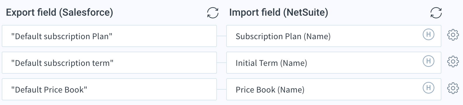Screen dimensions: 463x105
Task: Open the Subscription Plan (Name) import field
Action: [x=334, y=36]
